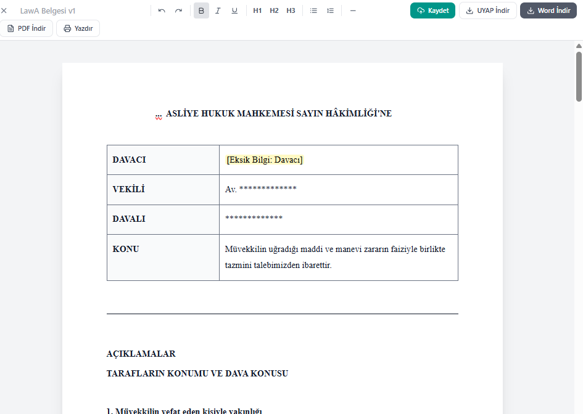
Task: Click the scrollbar up arrow
Action: pyautogui.click(x=579, y=46)
